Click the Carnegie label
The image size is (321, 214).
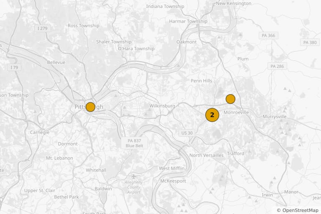click(x=40, y=132)
